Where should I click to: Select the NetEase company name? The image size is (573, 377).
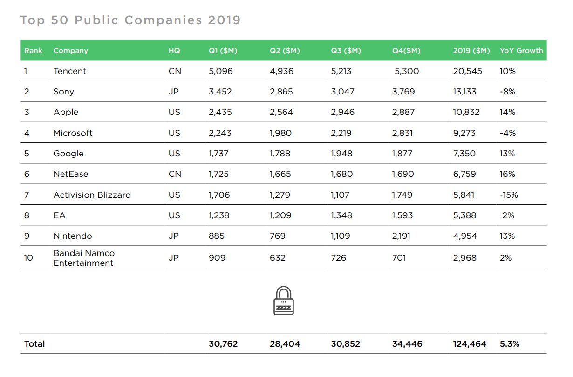tap(71, 174)
